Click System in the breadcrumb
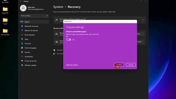This screenshot has height=99, width=176. coord(58,7)
